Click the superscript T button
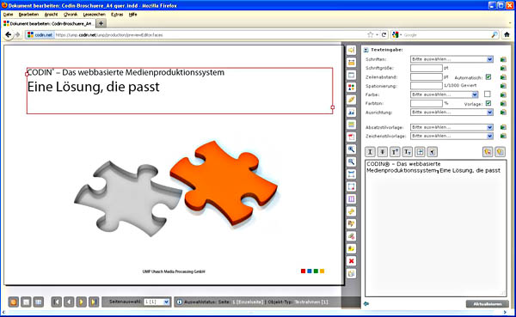Viewport: 516px width, 317px height. 395,152
